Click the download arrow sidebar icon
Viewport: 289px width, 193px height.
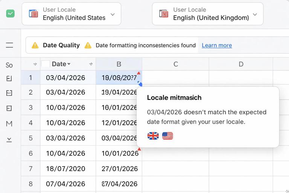[9, 140]
